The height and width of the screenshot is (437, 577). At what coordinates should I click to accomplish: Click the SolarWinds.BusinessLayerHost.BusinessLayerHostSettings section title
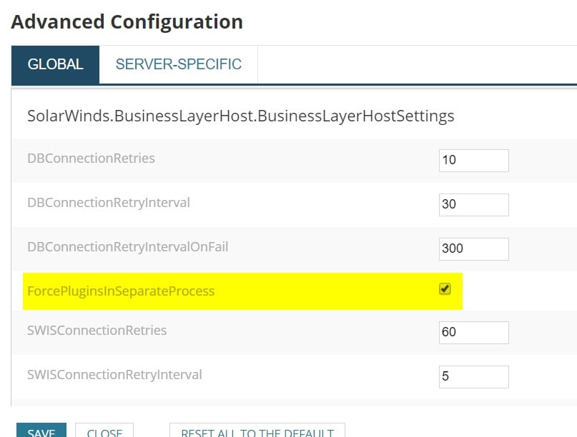[240, 116]
